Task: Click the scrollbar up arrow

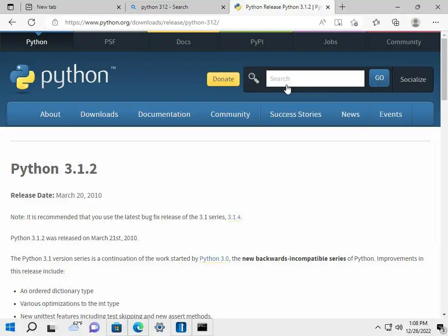Action: 444,35
